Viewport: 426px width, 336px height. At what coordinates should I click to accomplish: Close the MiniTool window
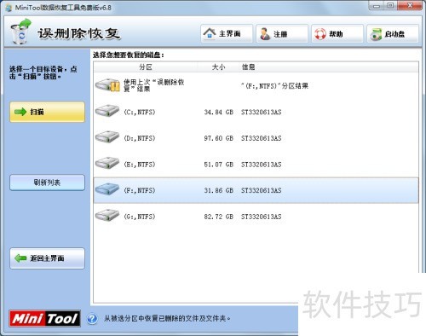click(x=410, y=5)
